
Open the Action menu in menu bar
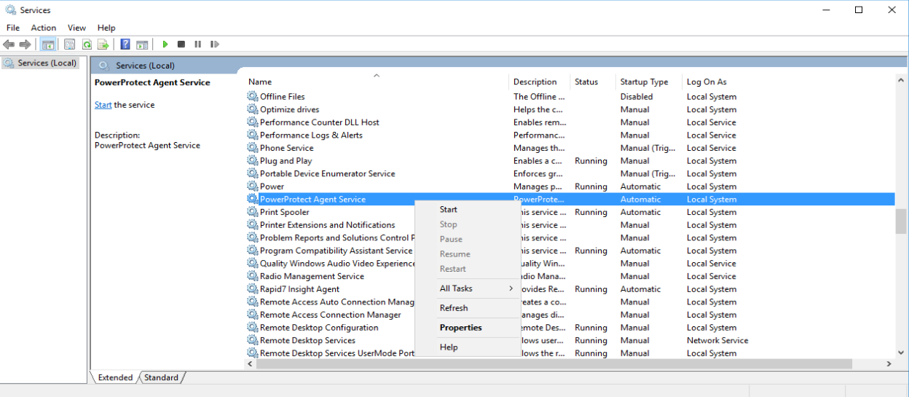(x=44, y=28)
